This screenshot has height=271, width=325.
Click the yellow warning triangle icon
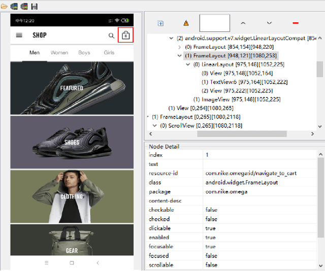click(186, 23)
